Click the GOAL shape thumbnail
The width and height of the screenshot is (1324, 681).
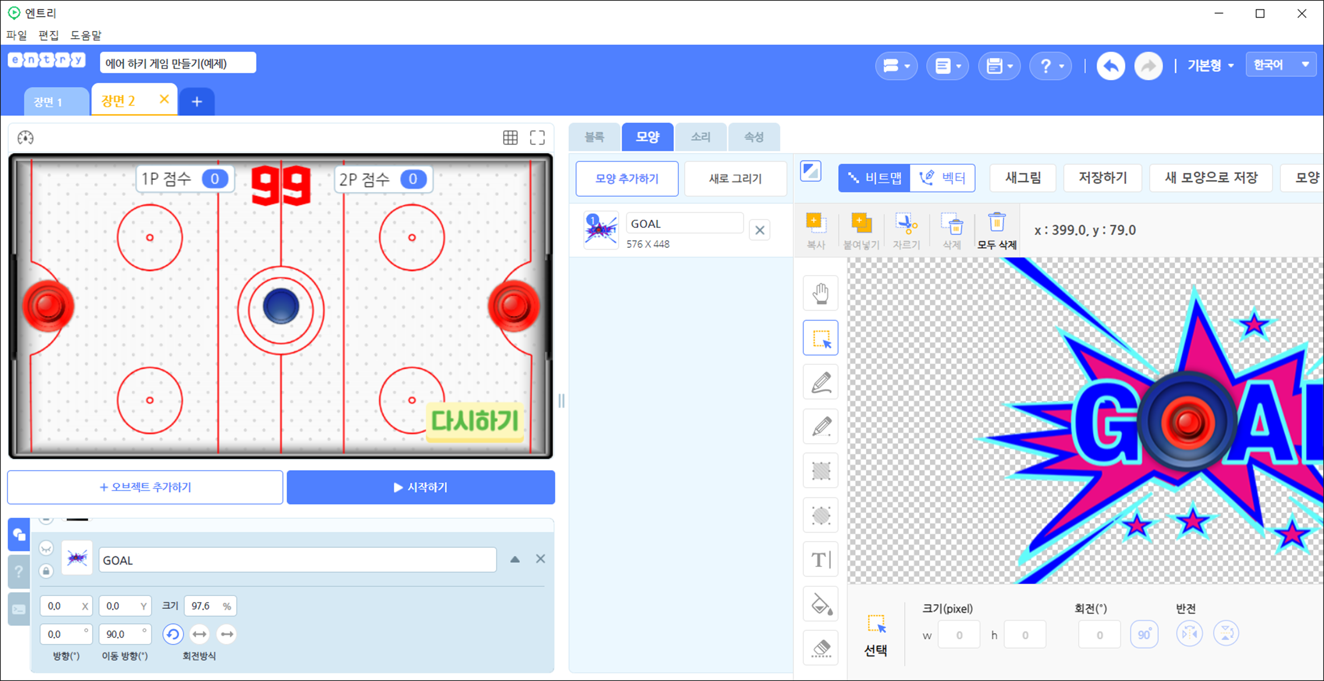(x=601, y=230)
